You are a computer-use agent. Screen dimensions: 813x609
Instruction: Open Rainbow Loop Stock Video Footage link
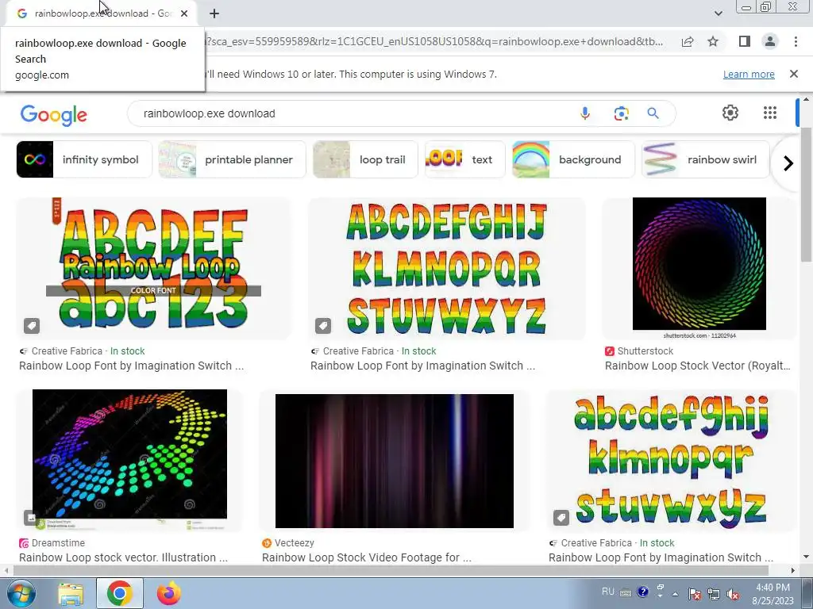point(367,557)
